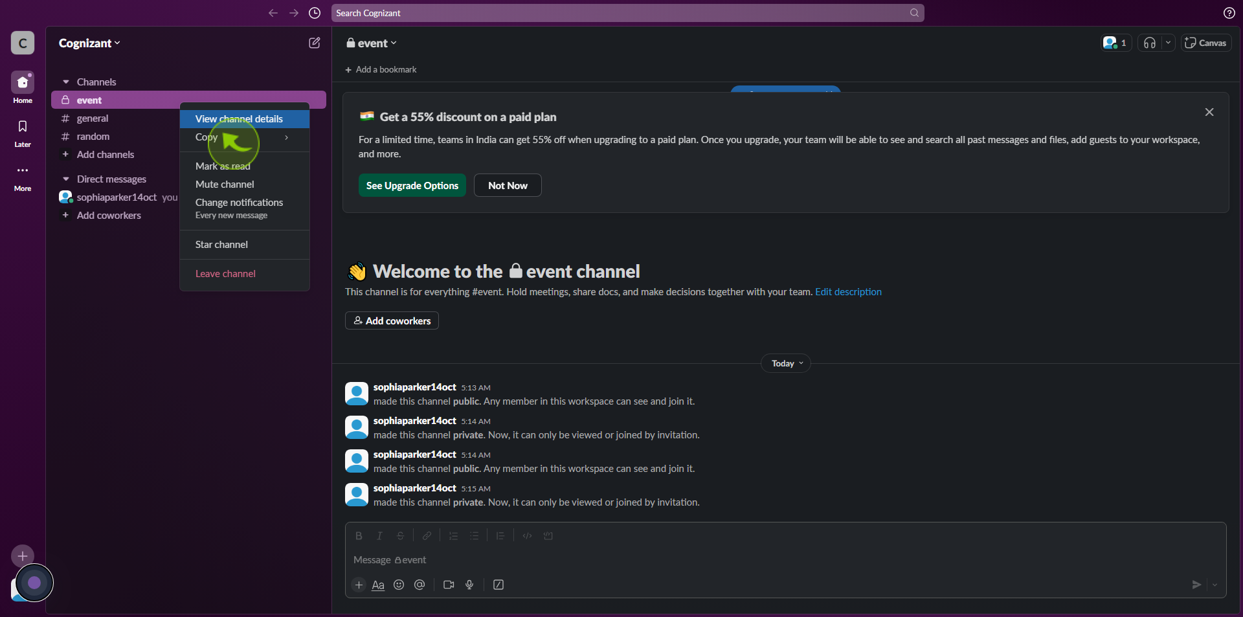The height and width of the screenshot is (617, 1243).
Task: Choose Leave channel
Action: click(244, 273)
